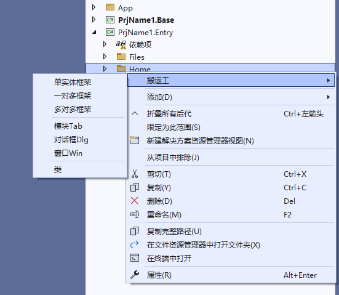Image resolution: width=339 pixels, height=295 pixels.
Task: Click the PrjName1.Base C# project icon
Action: pos(110,20)
